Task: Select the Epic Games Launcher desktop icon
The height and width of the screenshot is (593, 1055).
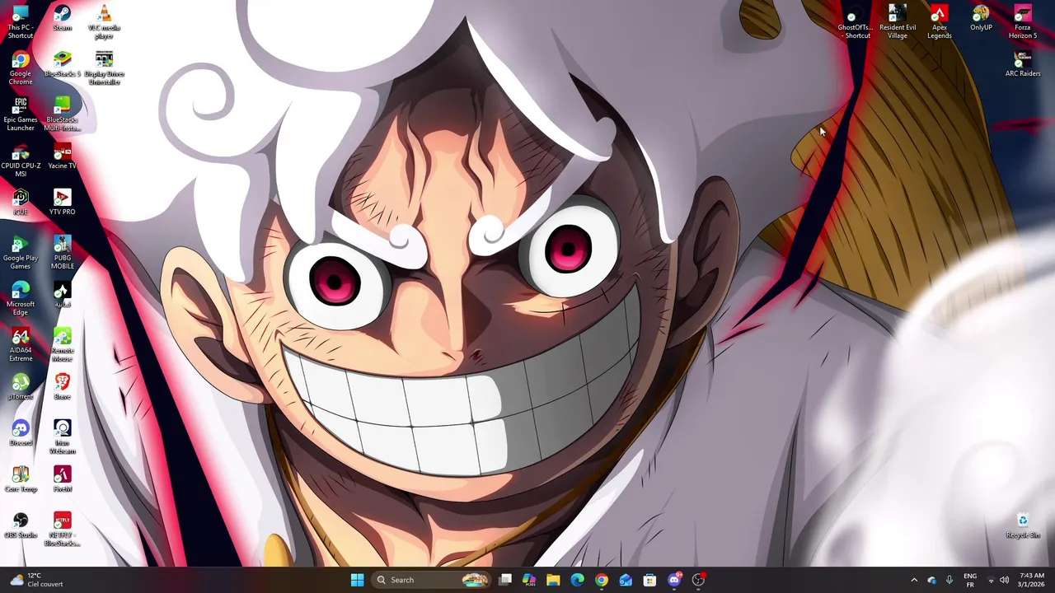Action: pos(21,114)
